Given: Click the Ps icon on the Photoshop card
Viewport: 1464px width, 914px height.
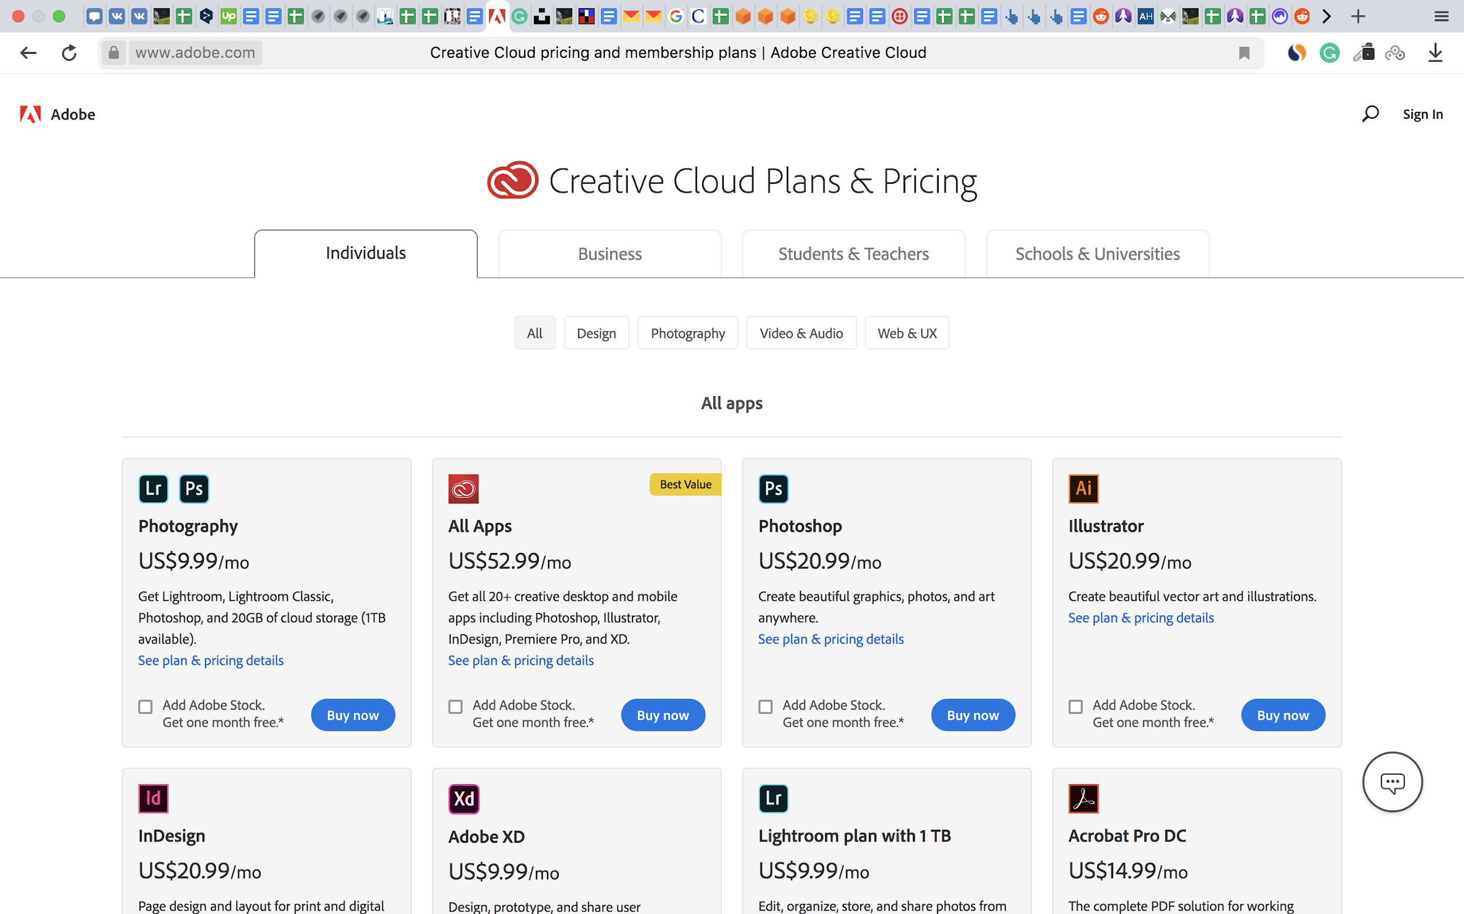Looking at the screenshot, I should [773, 489].
